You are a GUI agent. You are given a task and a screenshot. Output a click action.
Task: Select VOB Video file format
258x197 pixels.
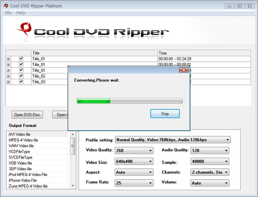pos(38,163)
